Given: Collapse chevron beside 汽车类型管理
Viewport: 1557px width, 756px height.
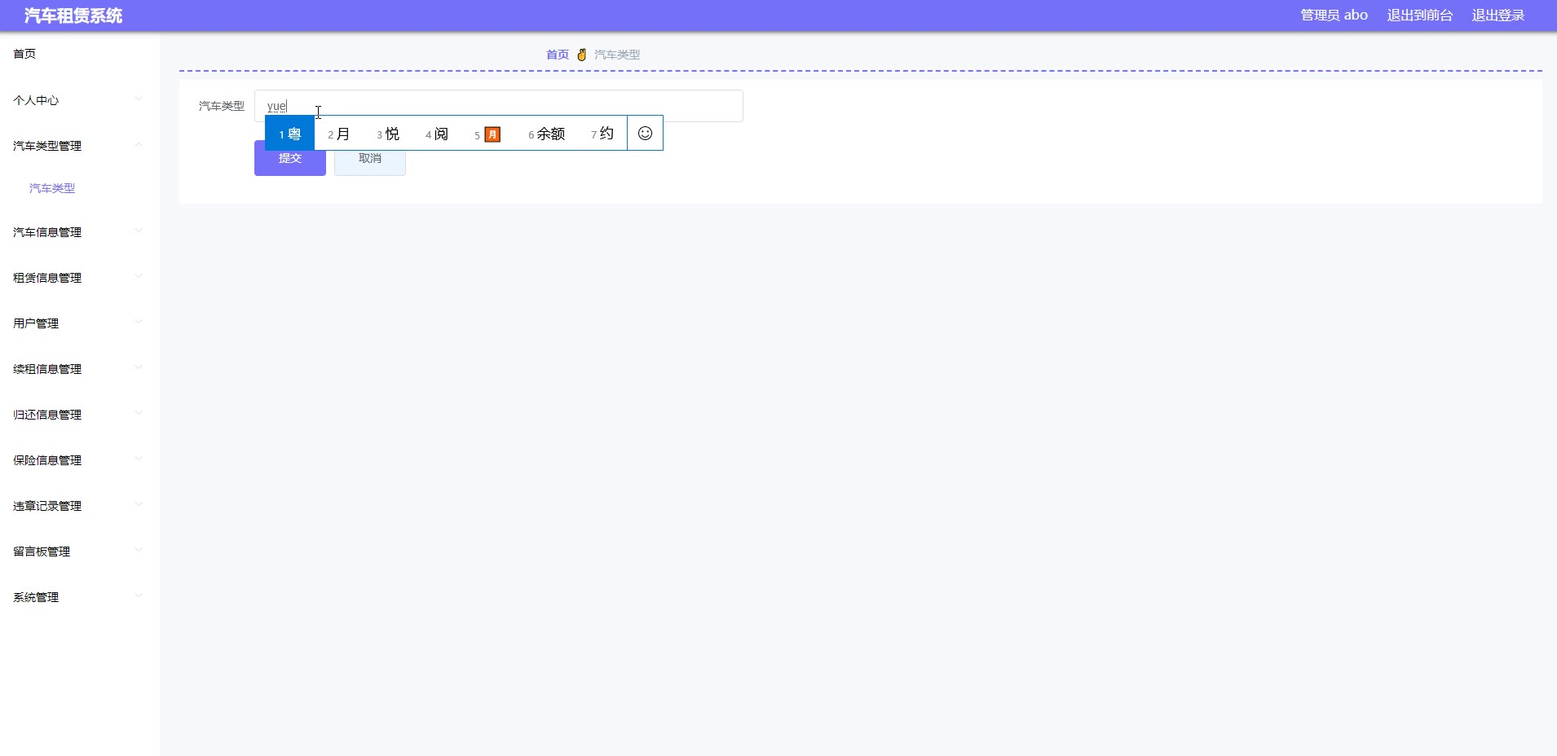Looking at the screenshot, I should [x=139, y=145].
